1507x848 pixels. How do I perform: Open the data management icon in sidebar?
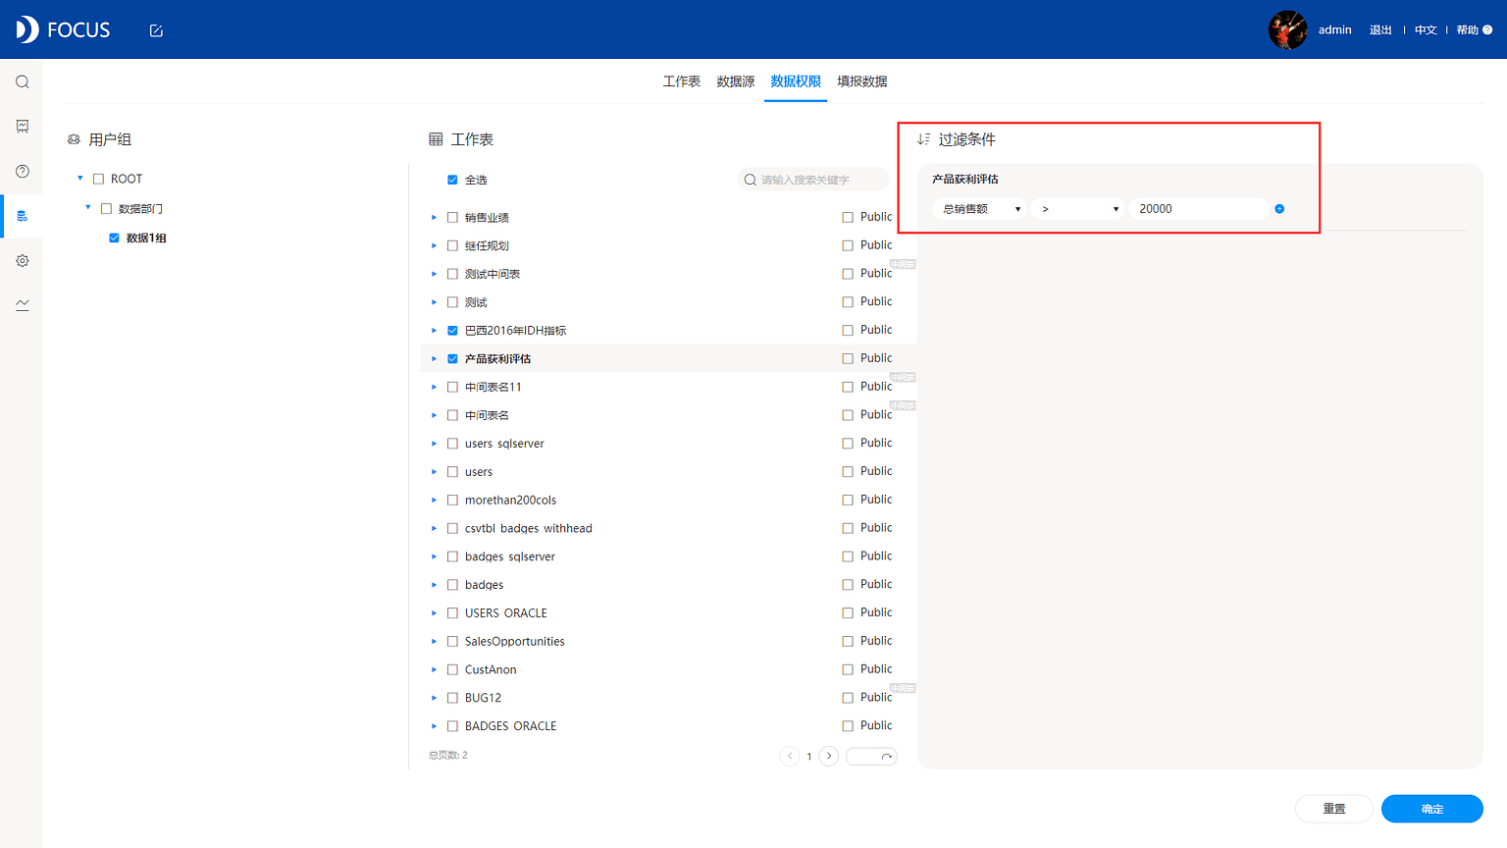click(x=22, y=216)
